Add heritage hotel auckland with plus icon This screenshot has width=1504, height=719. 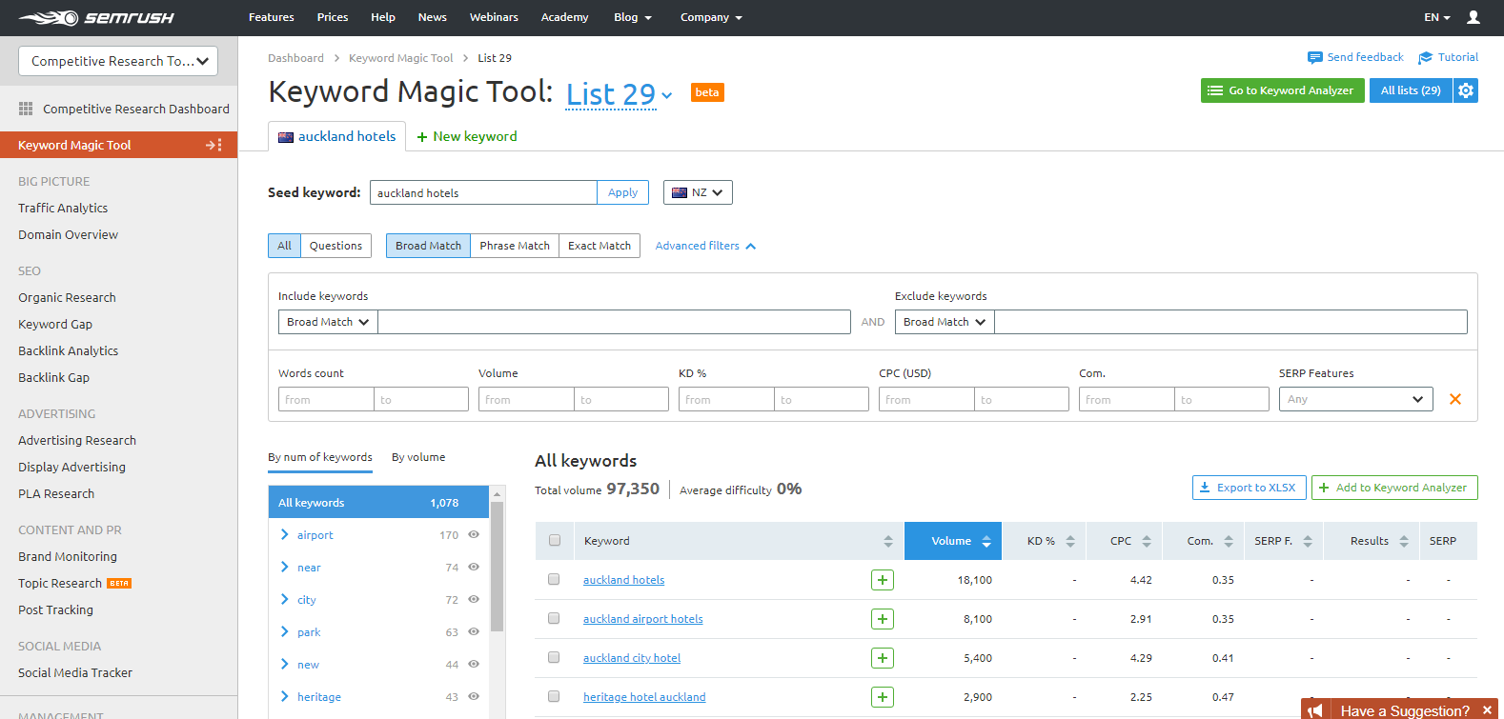883,697
